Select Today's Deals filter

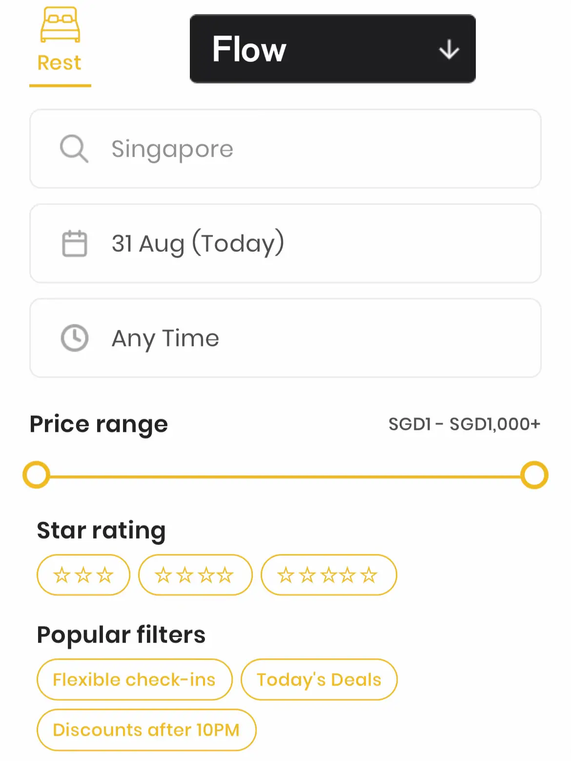point(319,680)
